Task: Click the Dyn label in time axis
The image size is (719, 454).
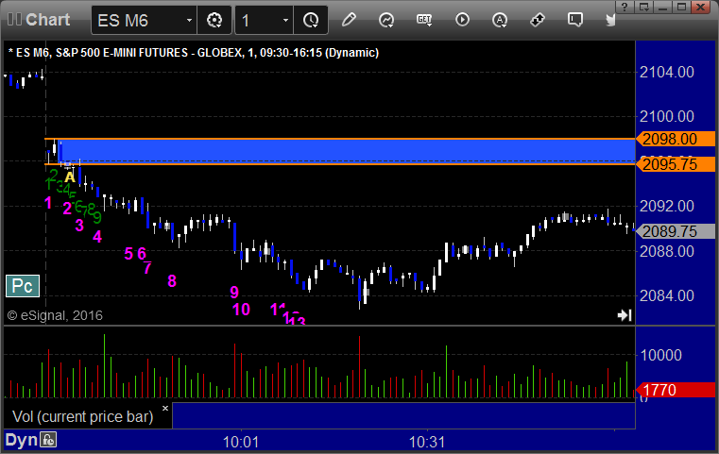Action: [21, 440]
